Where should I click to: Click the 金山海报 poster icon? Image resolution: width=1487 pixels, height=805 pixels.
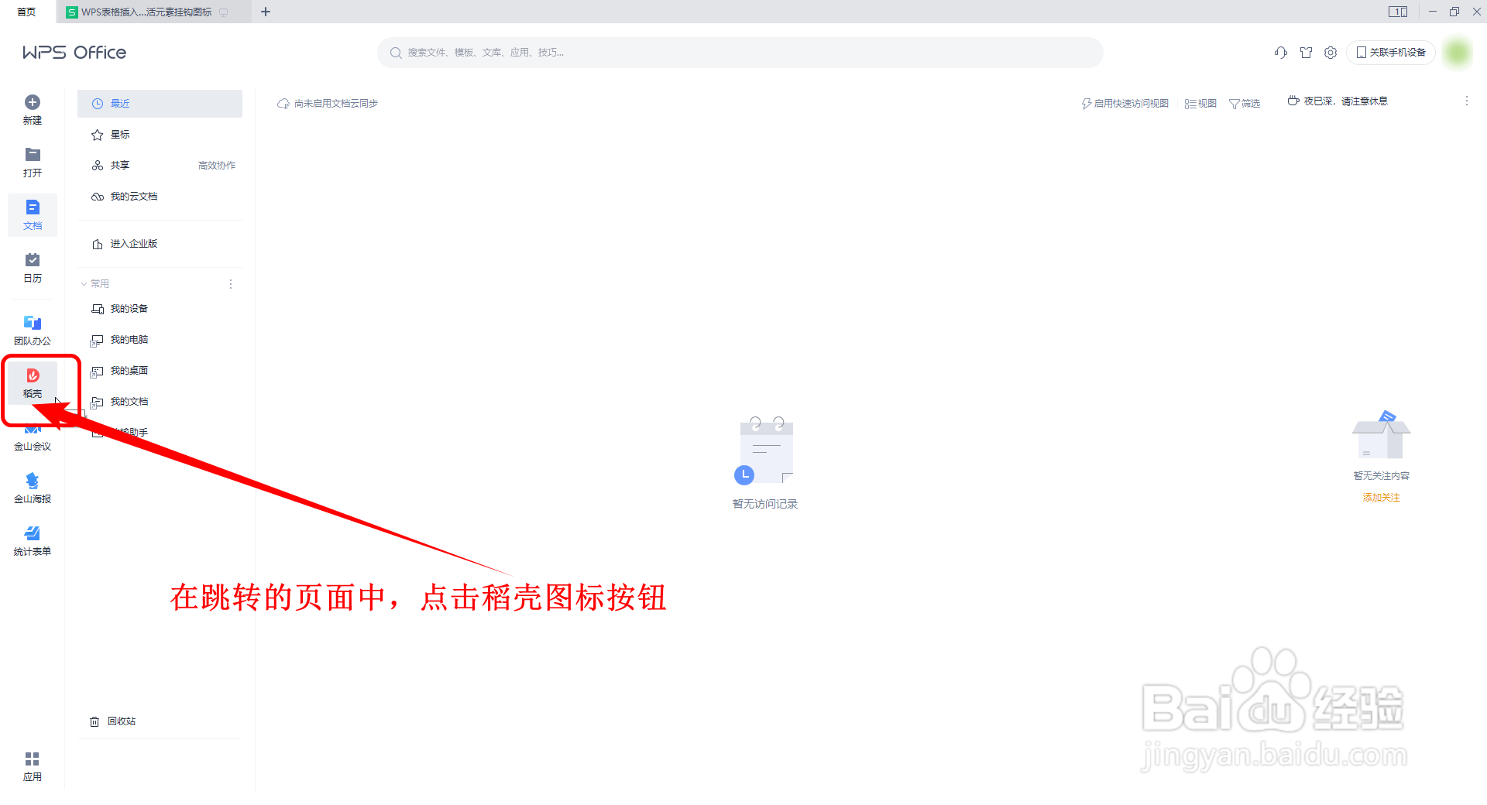(32, 486)
